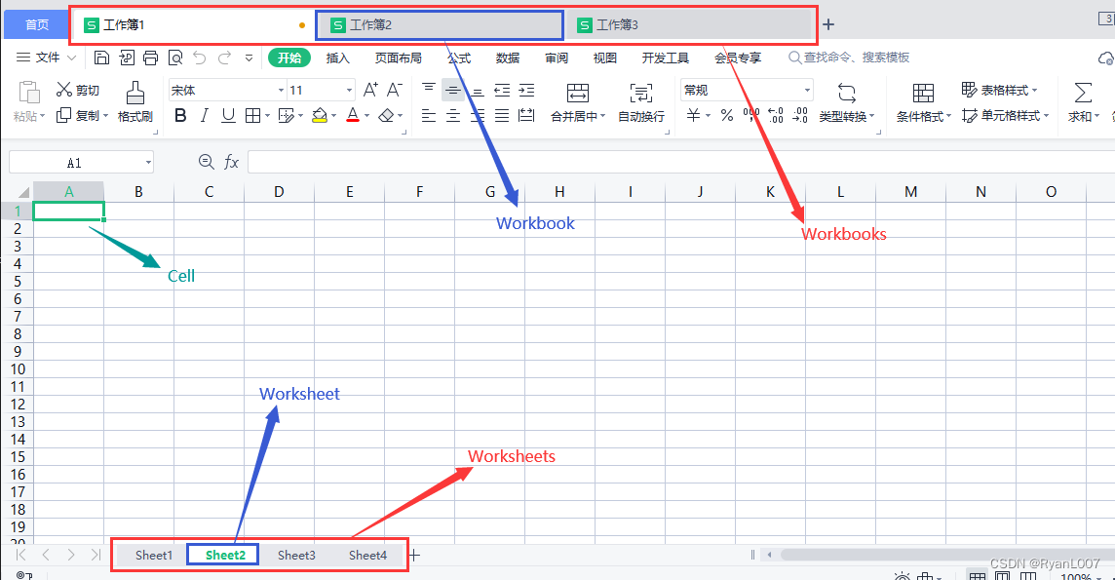Switch to the 插入 ribbon tab

pyautogui.click(x=337, y=58)
